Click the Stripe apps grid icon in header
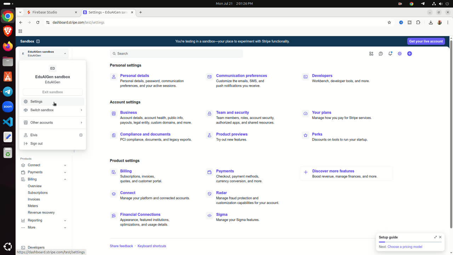Image resolution: width=453 pixels, height=255 pixels. pyautogui.click(x=371, y=54)
